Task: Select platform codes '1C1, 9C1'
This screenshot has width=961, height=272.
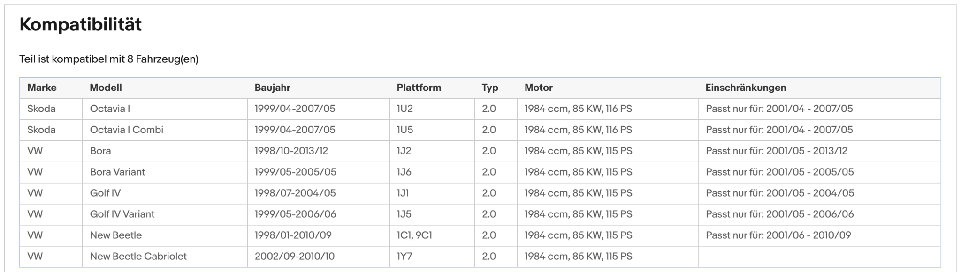Action: point(414,235)
